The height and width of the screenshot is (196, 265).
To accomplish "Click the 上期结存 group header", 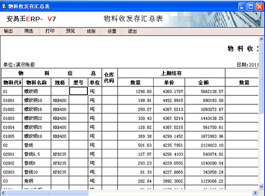I will [171, 73].
